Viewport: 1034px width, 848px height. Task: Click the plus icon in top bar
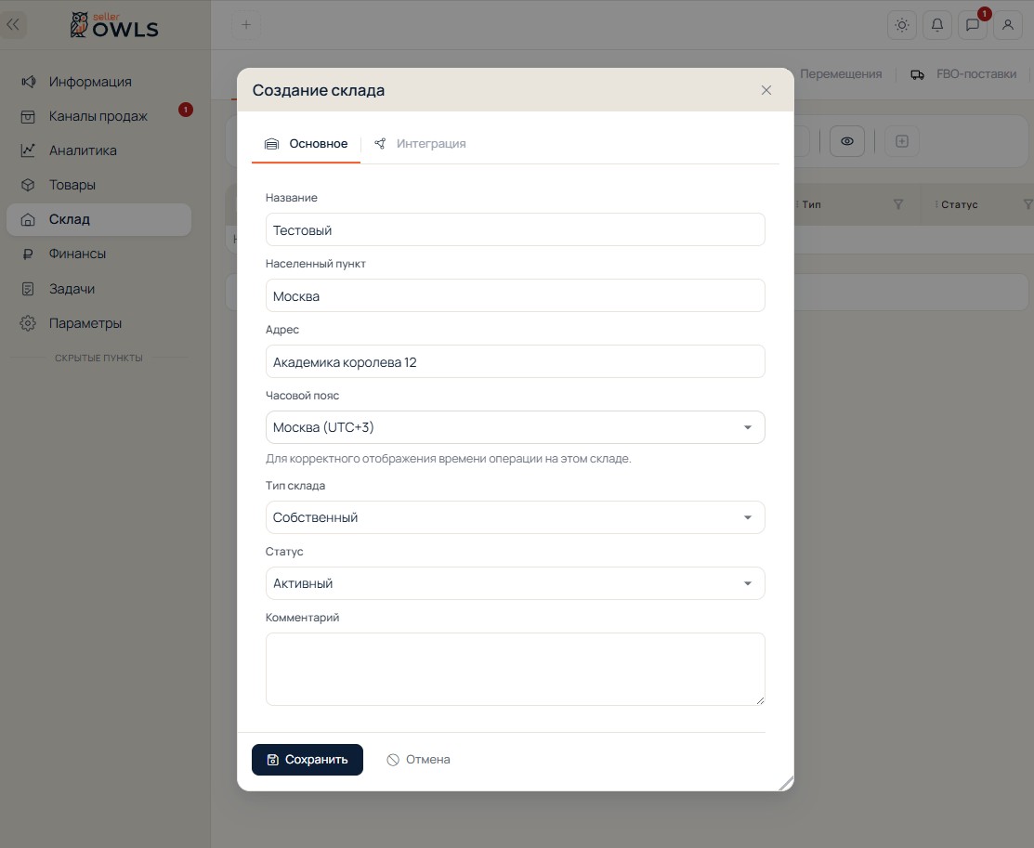coord(246,25)
